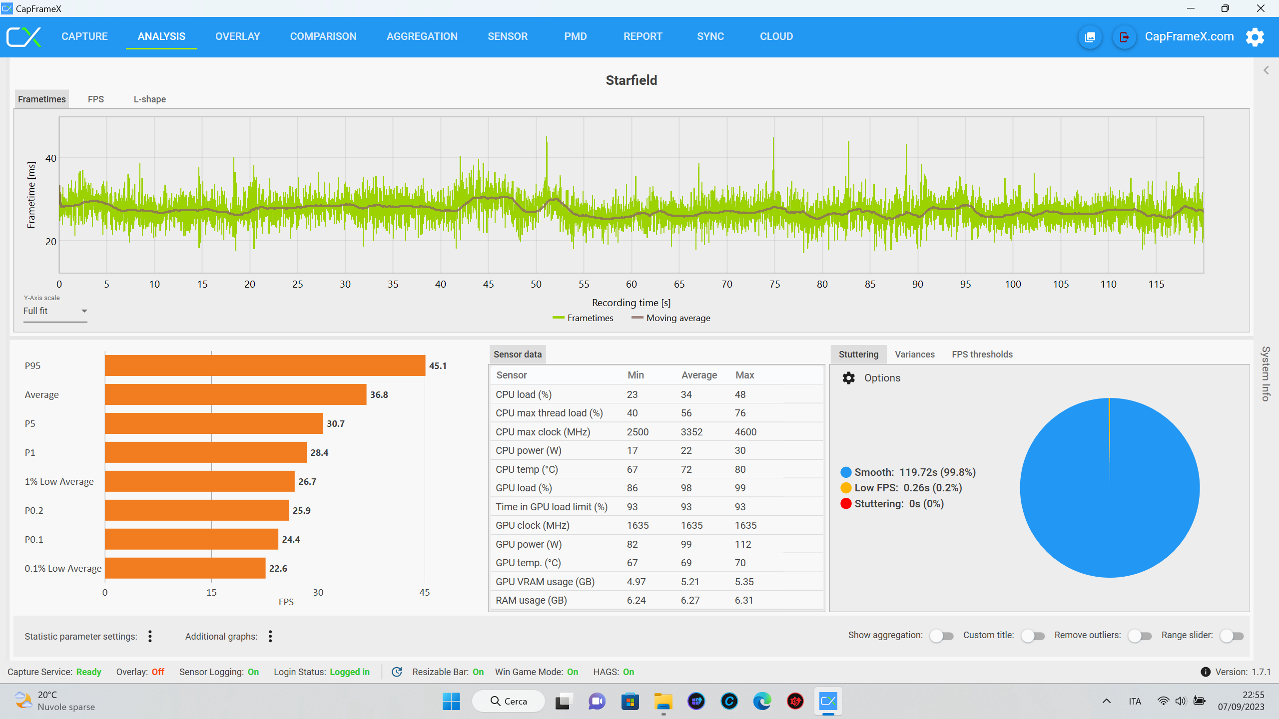Screen dimensions: 1279x719
Task: Select Frametimes graph tab
Action: pyautogui.click(x=42, y=99)
